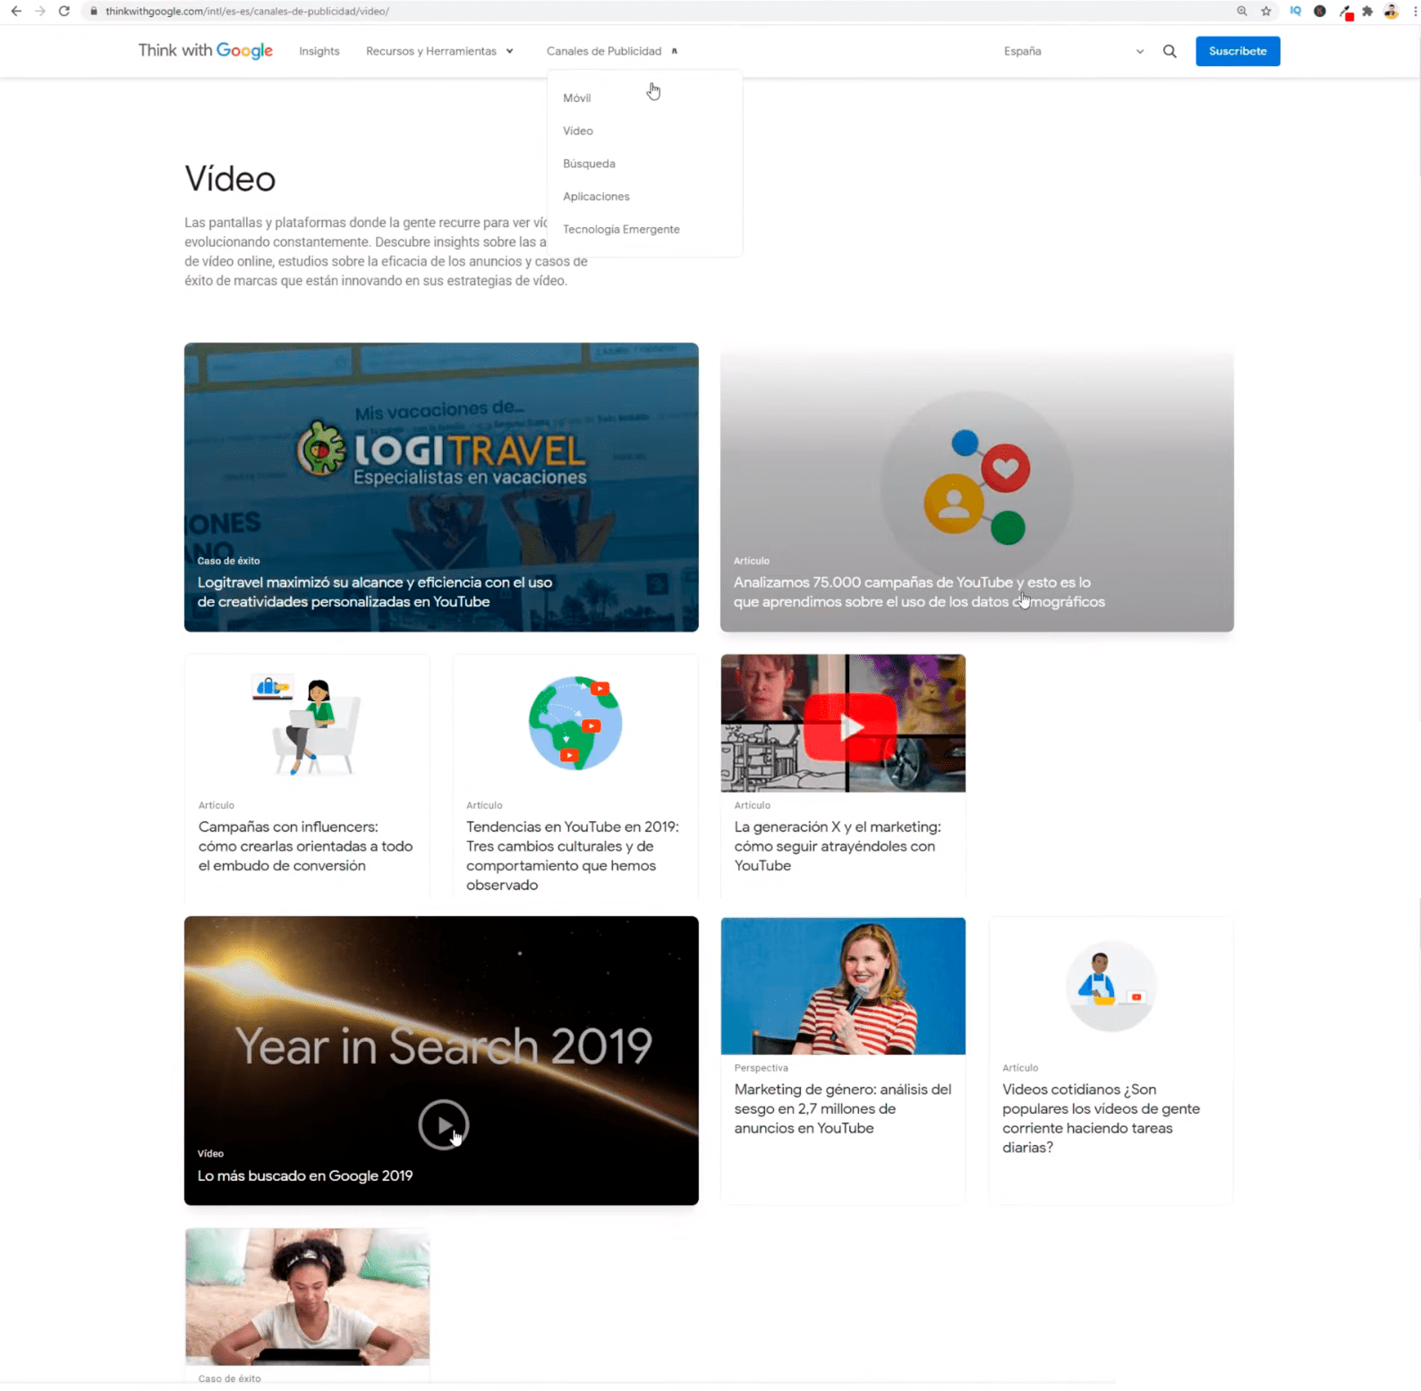Click the dark circle extension icon
Image resolution: width=1421 pixels, height=1391 pixels.
tap(1320, 11)
